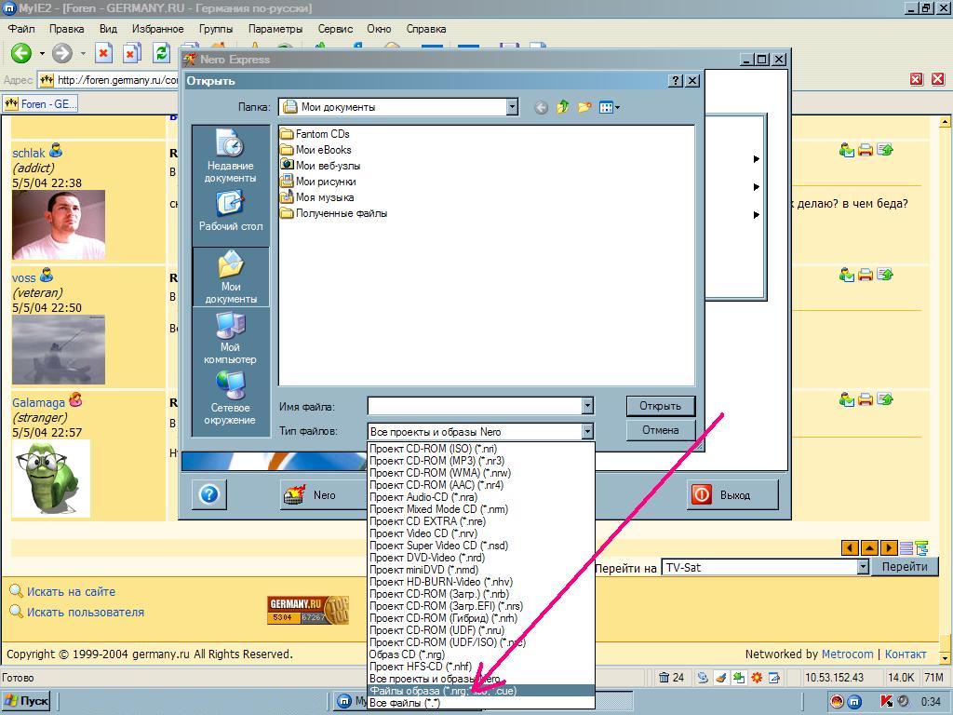Open Мой компьютер in places bar
The width and height of the screenshot is (953, 715).
[231, 337]
